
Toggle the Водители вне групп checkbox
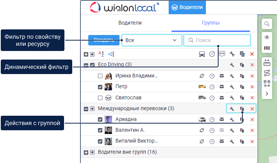click(92, 152)
